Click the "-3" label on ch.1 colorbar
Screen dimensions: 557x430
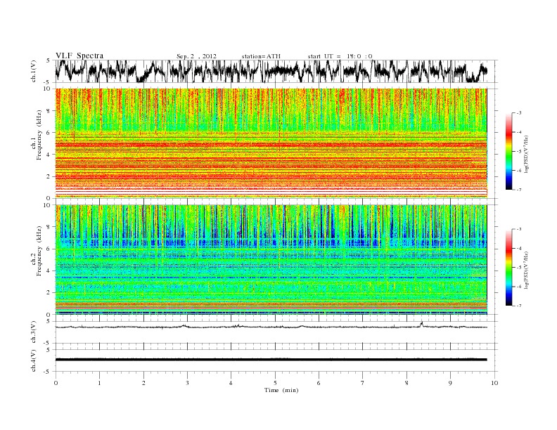[x=519, y=113]
